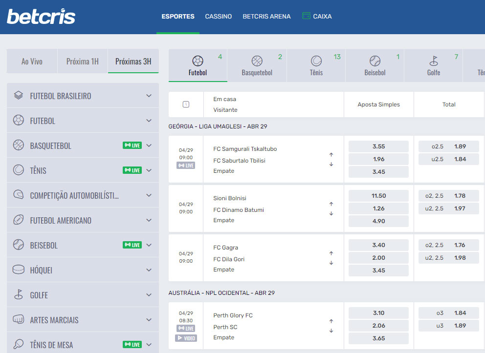Expand Artes Marciais chevron

click(149, 320)
